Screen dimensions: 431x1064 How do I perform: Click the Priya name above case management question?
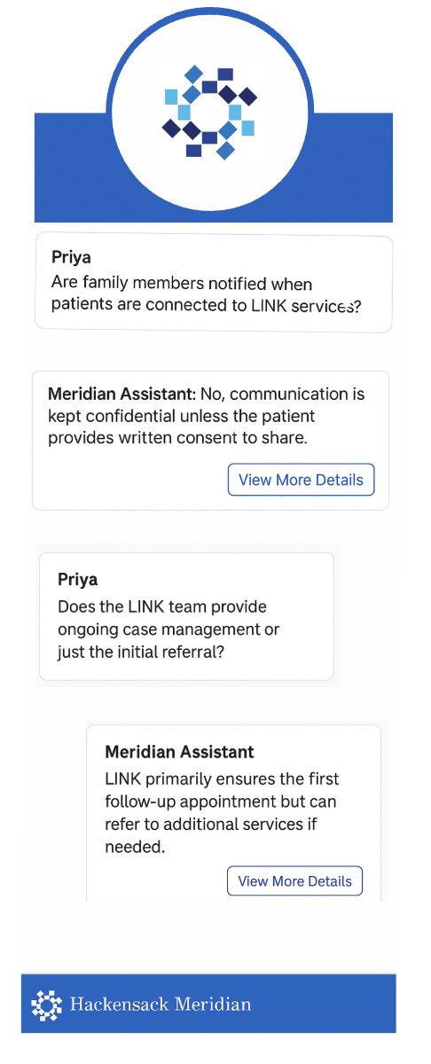click(x=77, y=580)
